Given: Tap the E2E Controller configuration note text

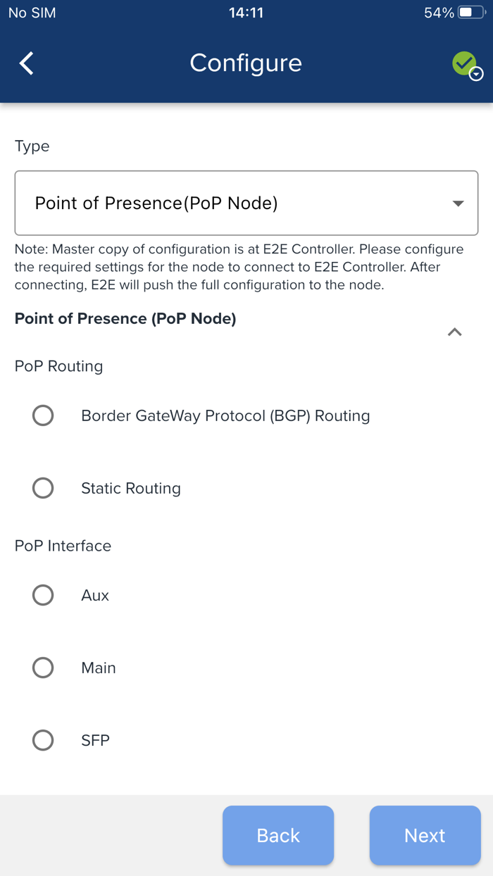Looking at the screenshot, I should click(239, 267).
